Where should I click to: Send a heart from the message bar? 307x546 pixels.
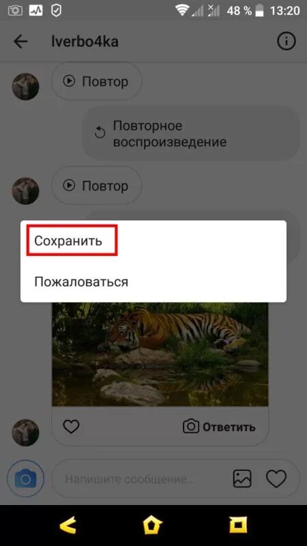[x=276, y=478]
